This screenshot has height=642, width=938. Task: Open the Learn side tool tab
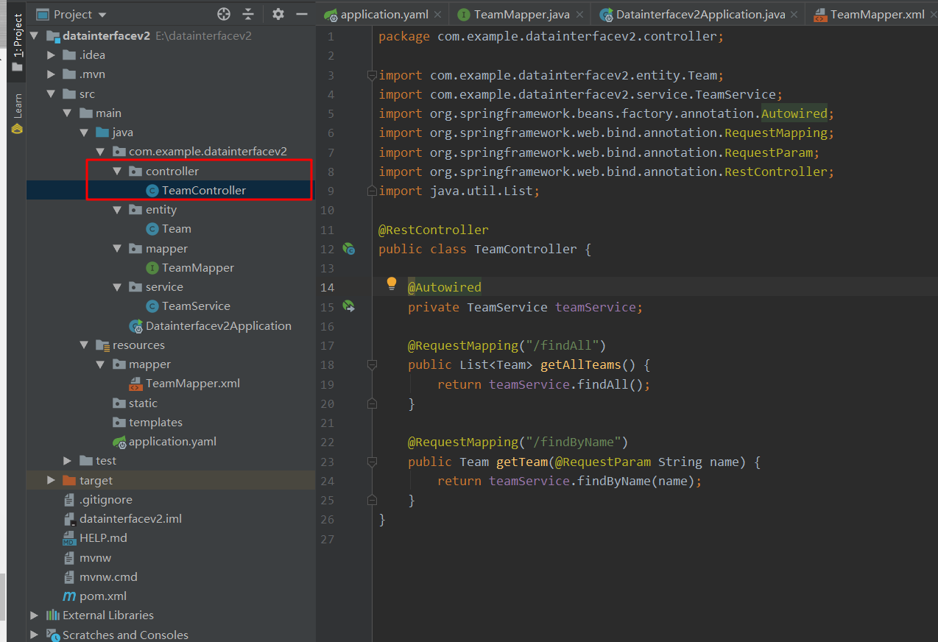click(x=17, y=113)
